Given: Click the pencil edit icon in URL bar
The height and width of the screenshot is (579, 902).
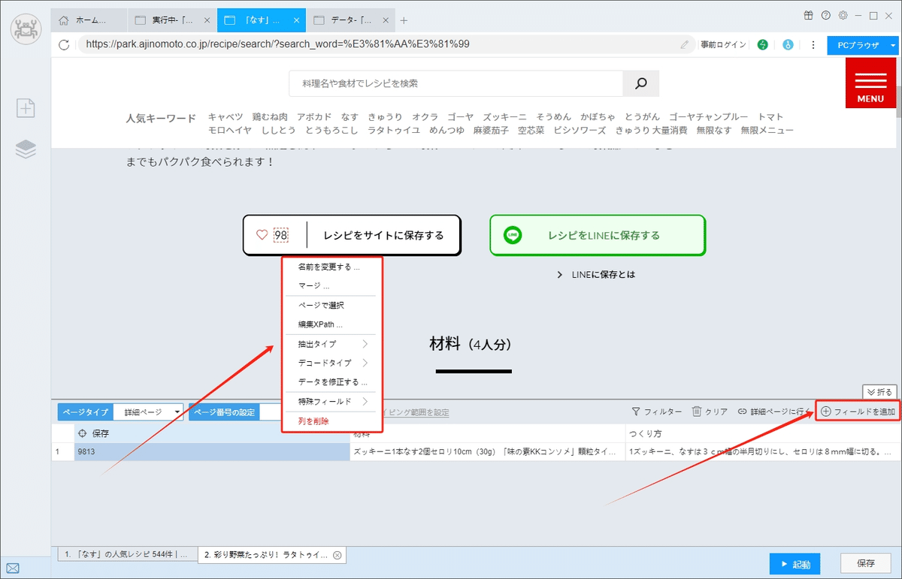Looking at the screenshot, I should 684,44.
